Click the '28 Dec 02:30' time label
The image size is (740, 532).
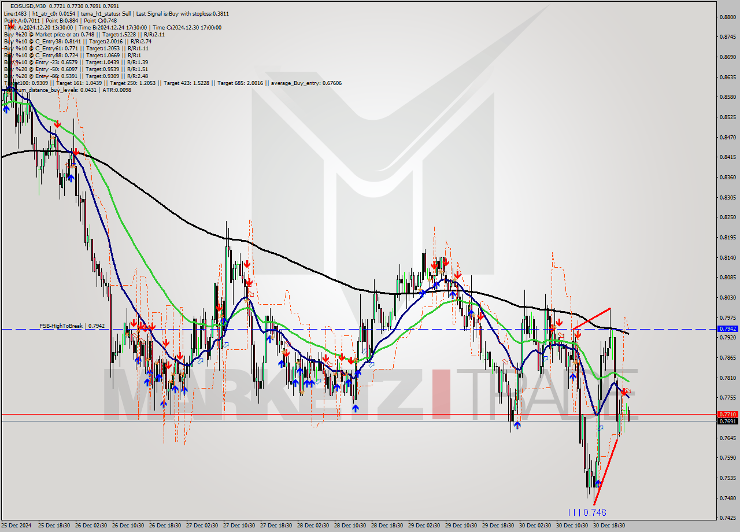313,526
